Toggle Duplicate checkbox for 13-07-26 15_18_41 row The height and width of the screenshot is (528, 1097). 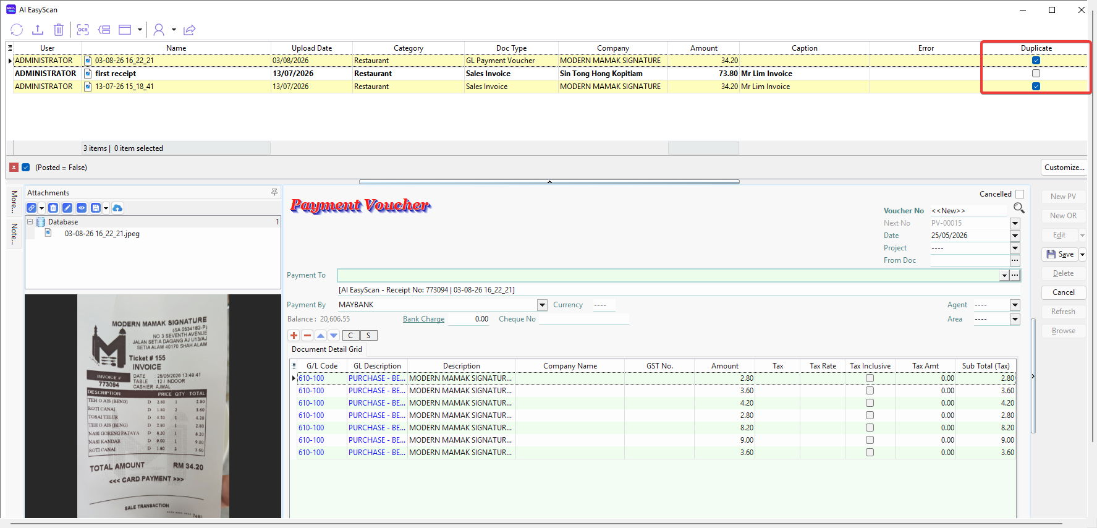coord(1036,87)
